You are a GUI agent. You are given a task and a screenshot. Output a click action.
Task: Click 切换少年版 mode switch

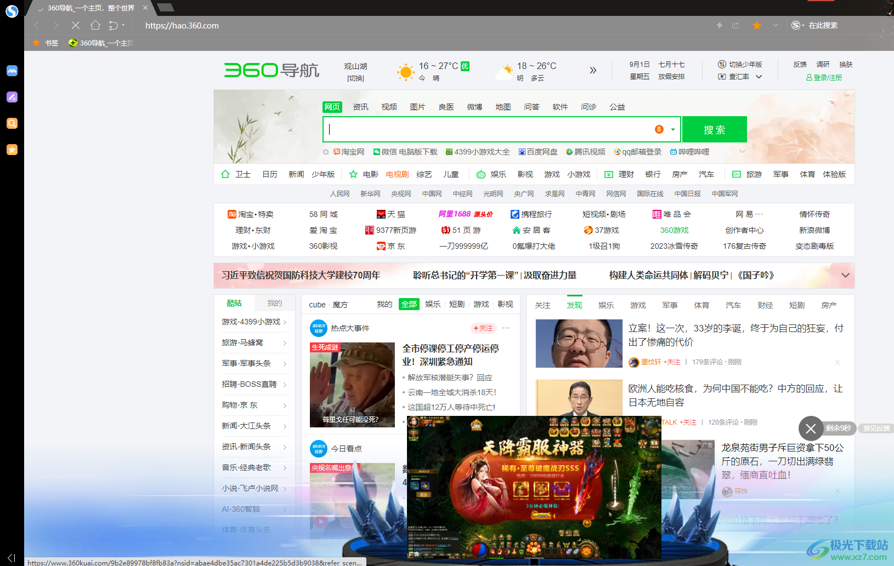pyautogui.click(x=740, y=65)
